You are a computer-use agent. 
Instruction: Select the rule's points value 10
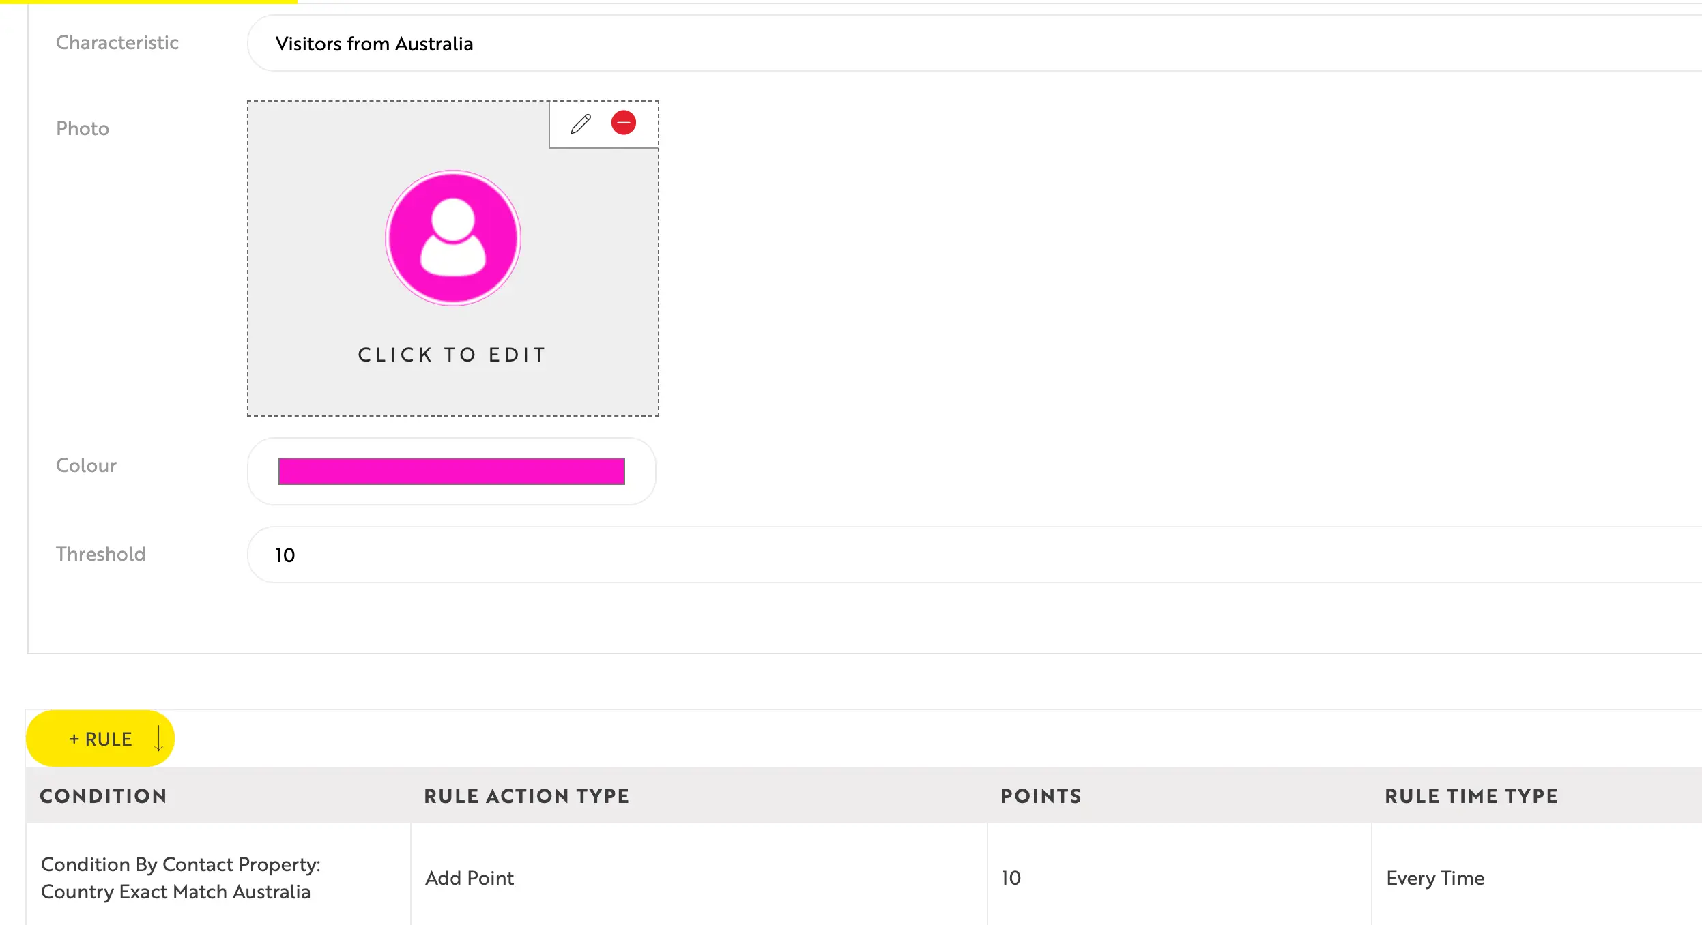pos(1011,878)
